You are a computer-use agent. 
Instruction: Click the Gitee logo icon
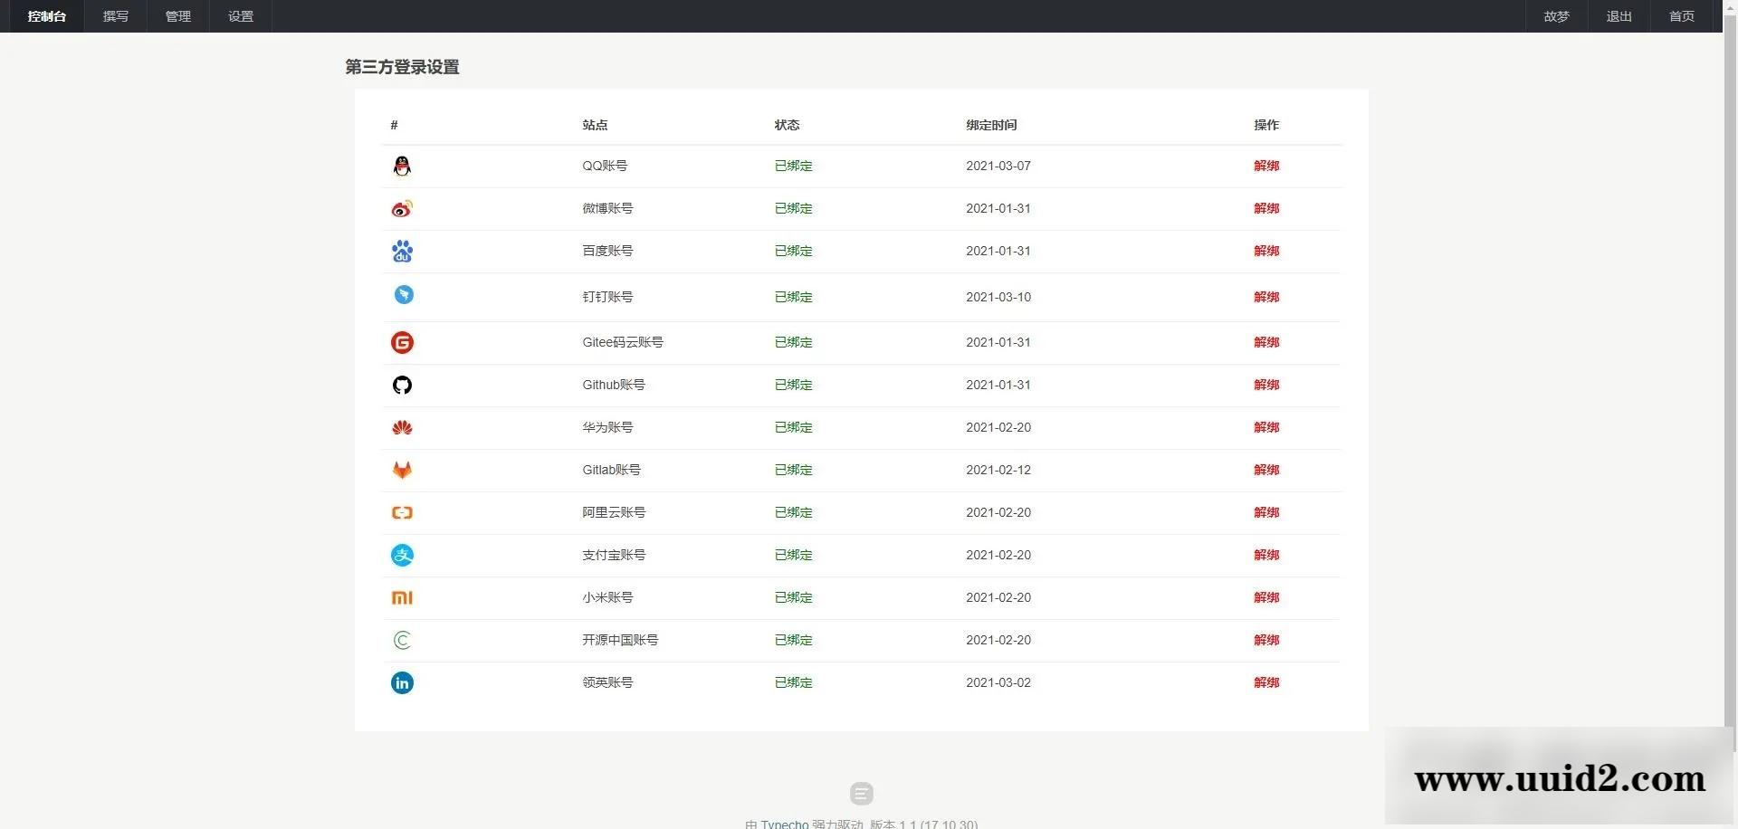tap(402, 342)
